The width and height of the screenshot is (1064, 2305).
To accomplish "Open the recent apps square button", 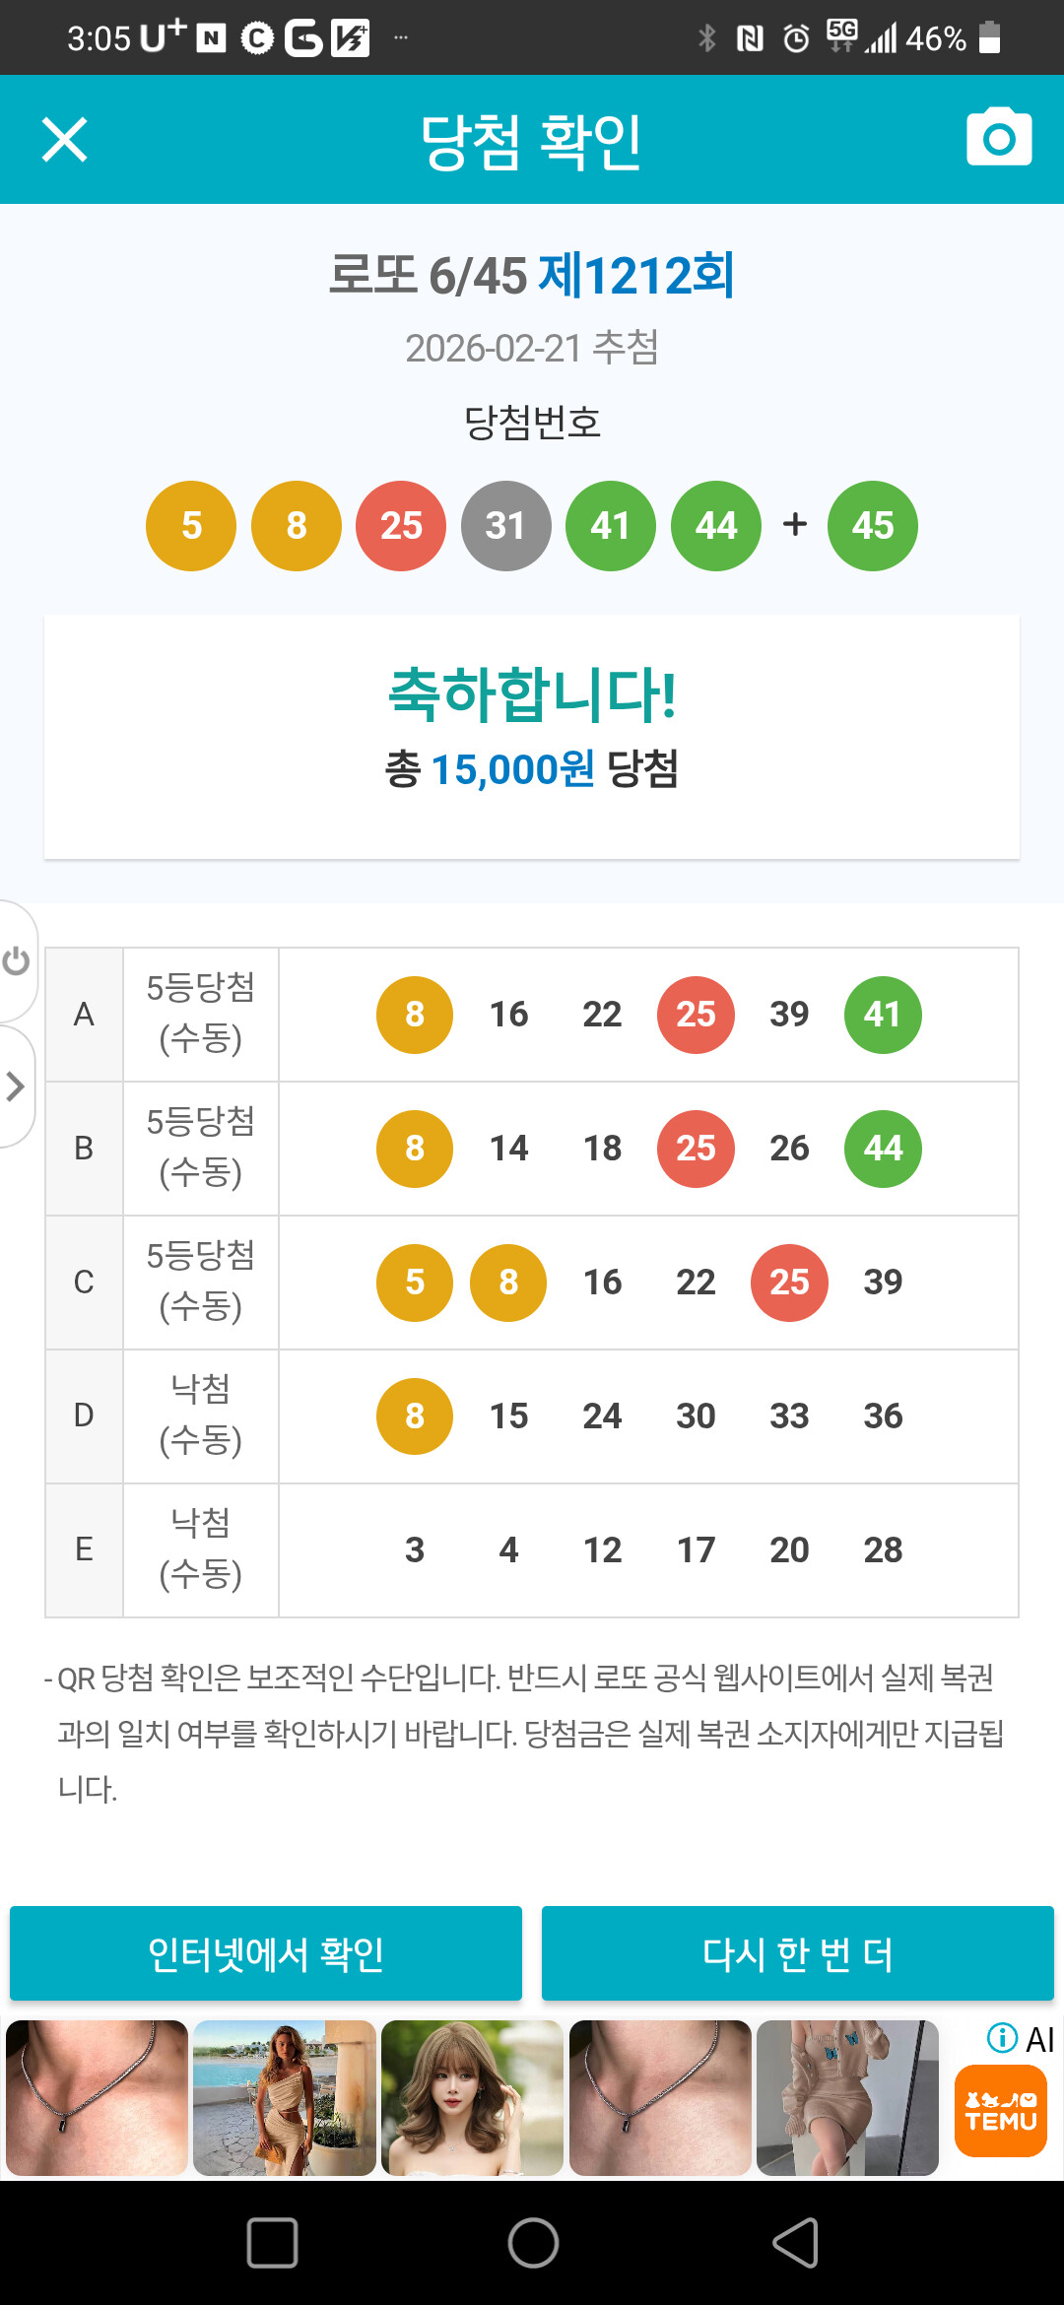I will 272,2243.
